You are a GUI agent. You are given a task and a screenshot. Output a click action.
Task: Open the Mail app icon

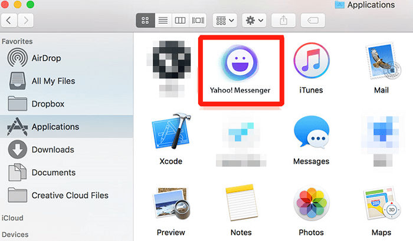point(383,61)
